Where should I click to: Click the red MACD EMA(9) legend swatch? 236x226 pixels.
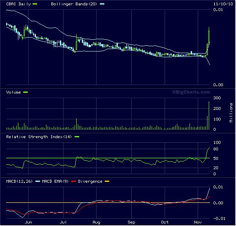[73, 181]
